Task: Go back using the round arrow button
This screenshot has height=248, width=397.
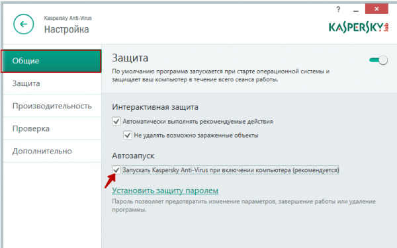Action: click(24, 24)
